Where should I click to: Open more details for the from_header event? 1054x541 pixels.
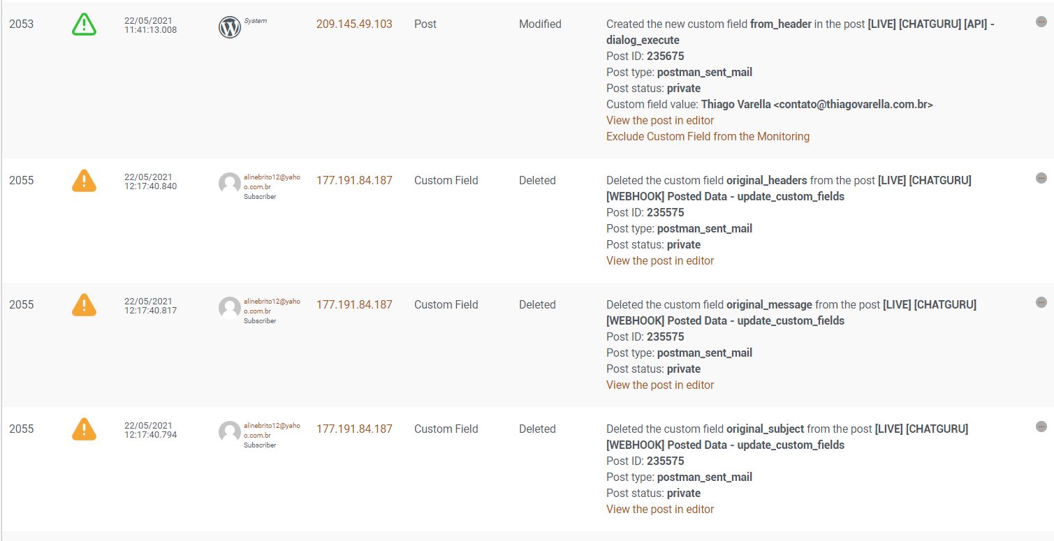click(x=1041, y=22)
